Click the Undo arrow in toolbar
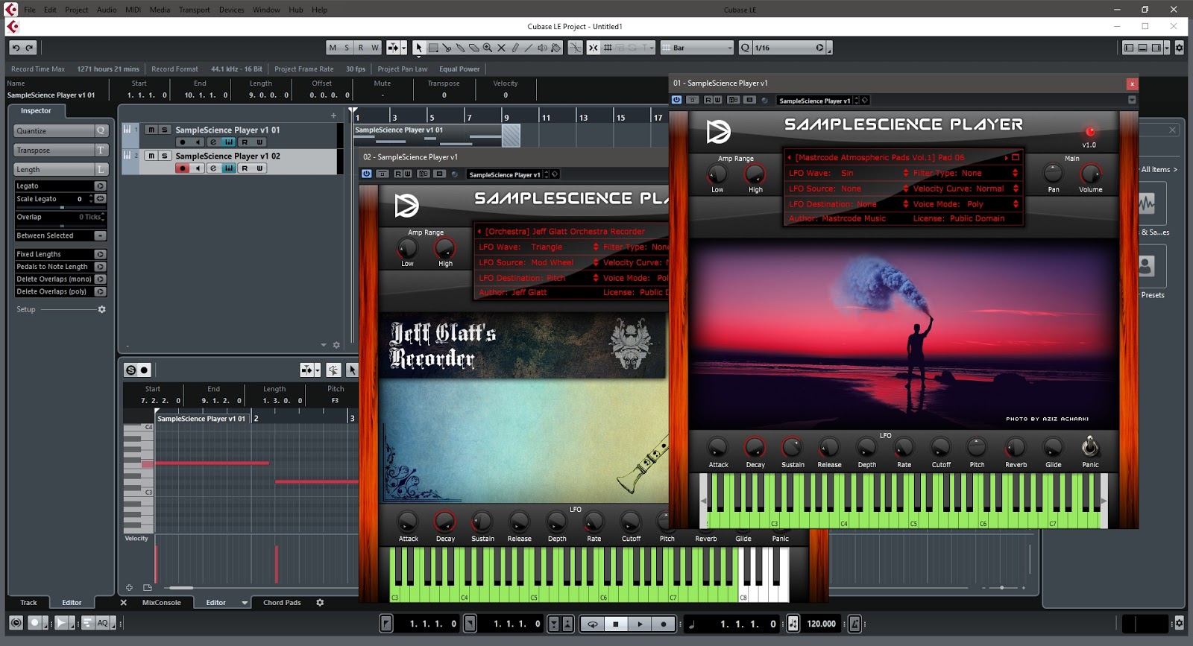Viewport: 1193px width, 646px height. coord(16,48)
